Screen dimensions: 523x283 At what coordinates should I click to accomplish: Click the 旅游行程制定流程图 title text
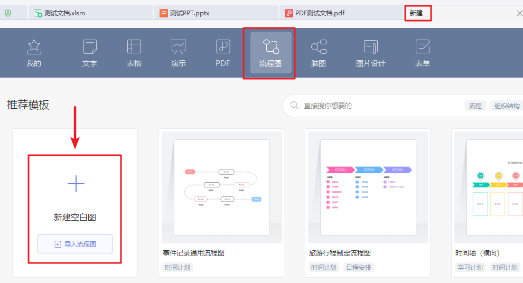coord(340,253)
